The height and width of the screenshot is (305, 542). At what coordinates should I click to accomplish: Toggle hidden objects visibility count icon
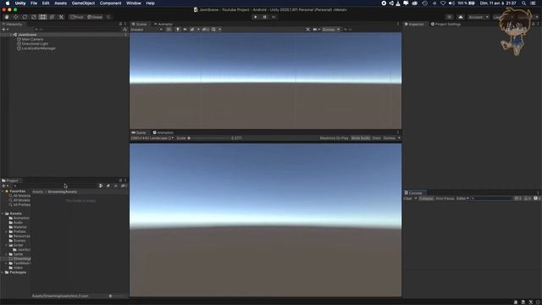[205, 30]
